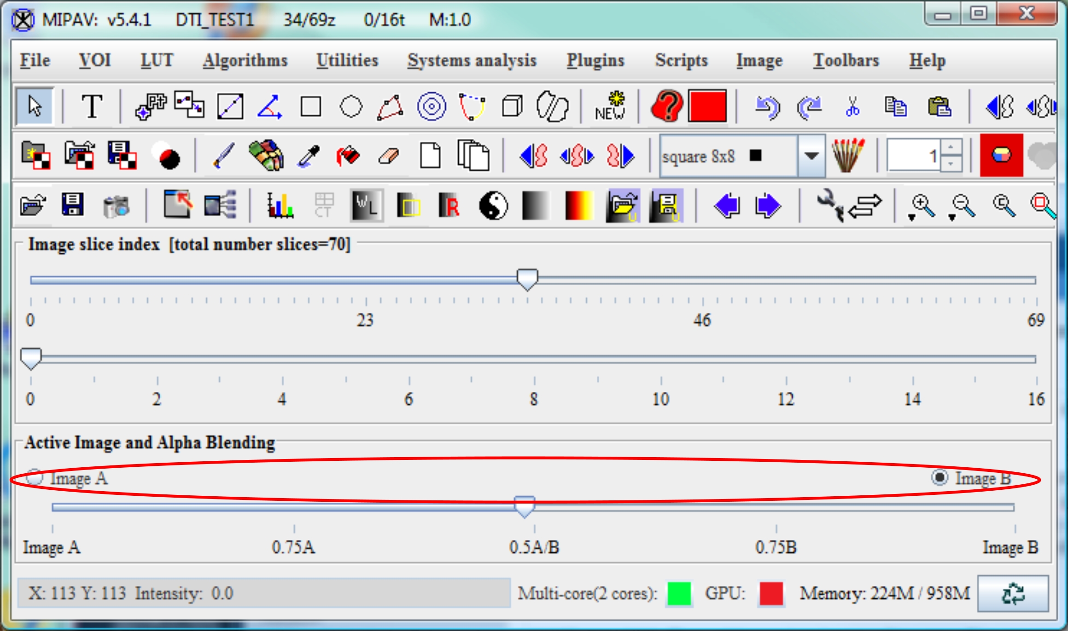Open the Utilities menu
Image resolution: width=1068 pixels, height=631 pixels.
347,60
